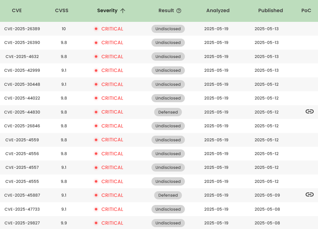Click the Result help question-mark icon
The width and height of the screenshot is (318, 229).
coord(179,11)
